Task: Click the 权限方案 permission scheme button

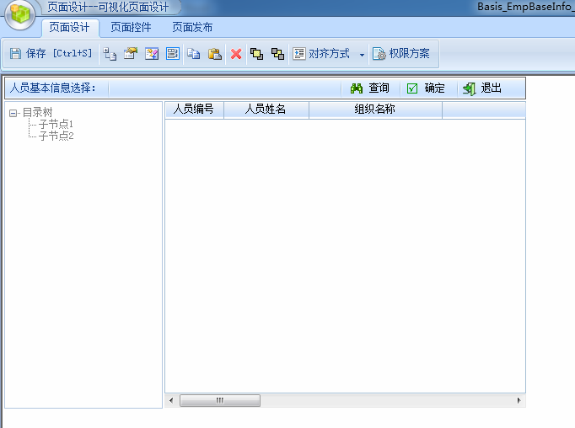Action: click(x=401, y=54)
